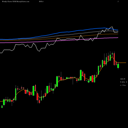Click the tall red candle near the price peak
Viewport: 128px width, 128px height.
tap(114, 59)
